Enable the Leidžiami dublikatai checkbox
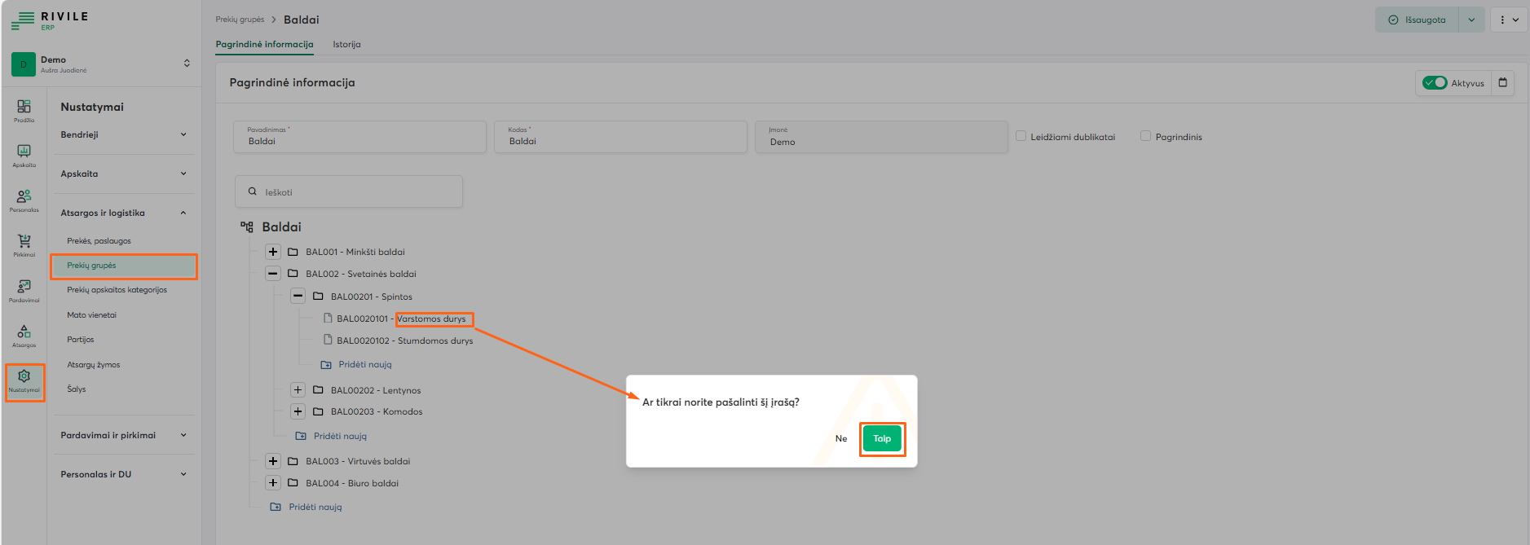 1021,136
